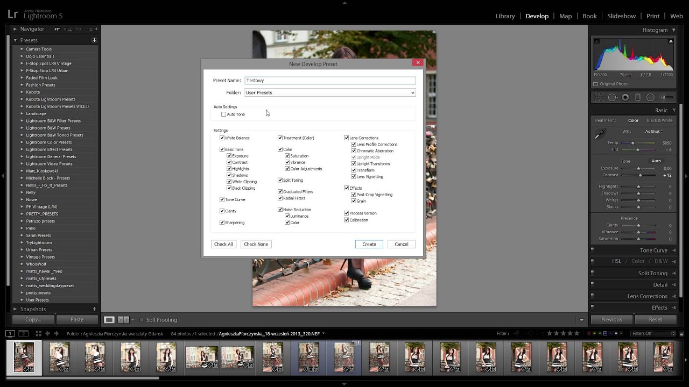Viewport: 689px width, 387px height.
Task: Open the Map module
Action: (x=565, y=16)
